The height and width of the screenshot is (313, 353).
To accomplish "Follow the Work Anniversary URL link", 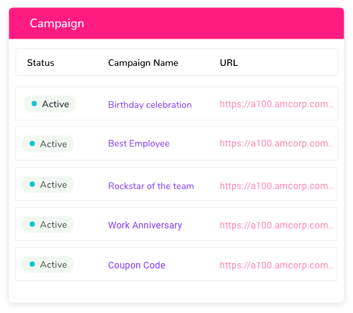I will pos(277,225).
